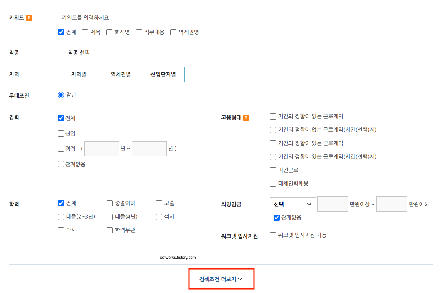Open the 선택 salary dropdown
Screen dimensions: 443x293
(x=293, y=204)
